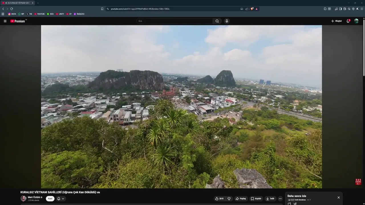
Task: Like the video showing 28 B
Action: point(219,199)
